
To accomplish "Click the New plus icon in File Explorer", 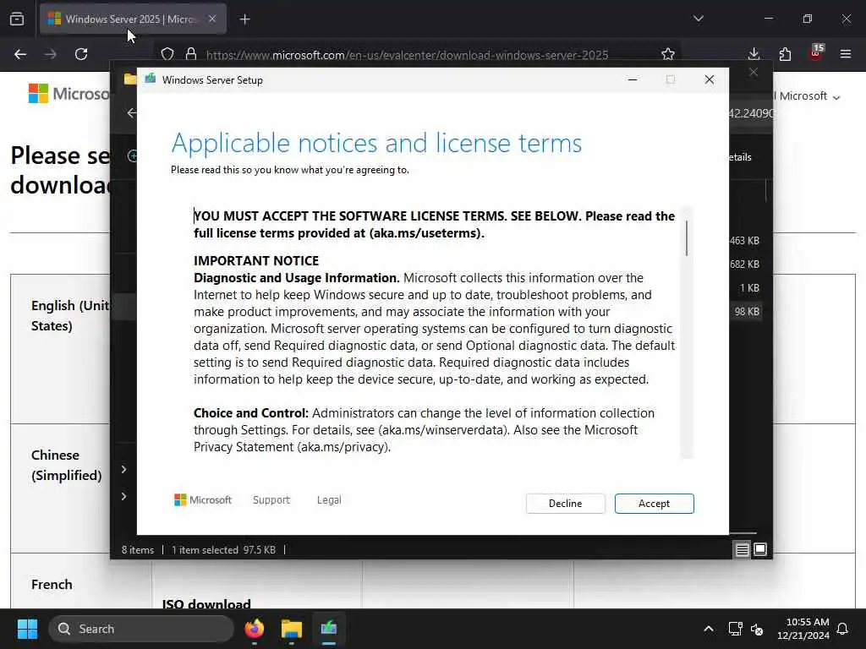I will tap(133, 156).
